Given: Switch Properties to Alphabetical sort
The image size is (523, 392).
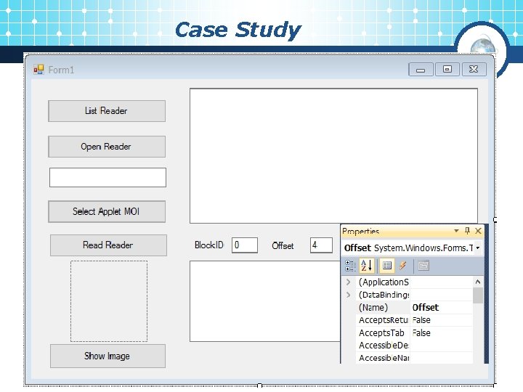Looking at the screenshot, I should [367, 266].
